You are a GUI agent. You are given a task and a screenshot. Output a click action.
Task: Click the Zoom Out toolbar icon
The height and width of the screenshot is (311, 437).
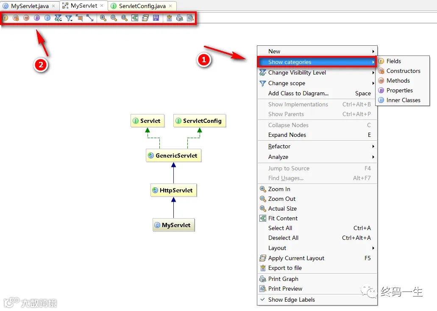coord(114,18)
